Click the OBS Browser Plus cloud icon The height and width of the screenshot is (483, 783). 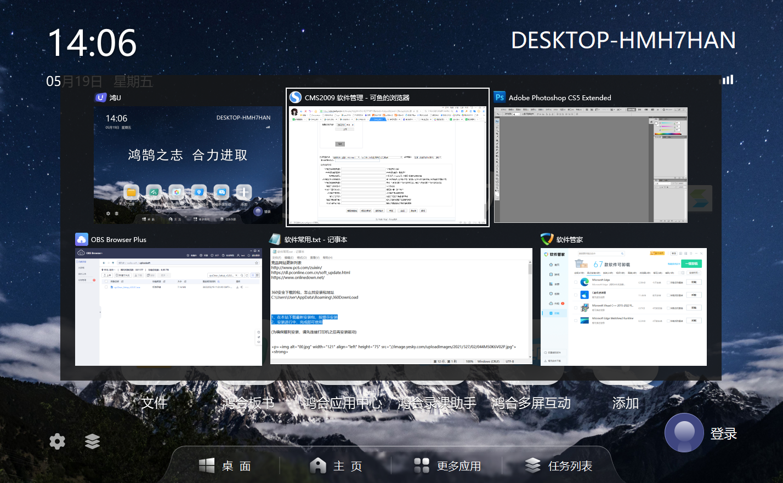tap(82, 239)
